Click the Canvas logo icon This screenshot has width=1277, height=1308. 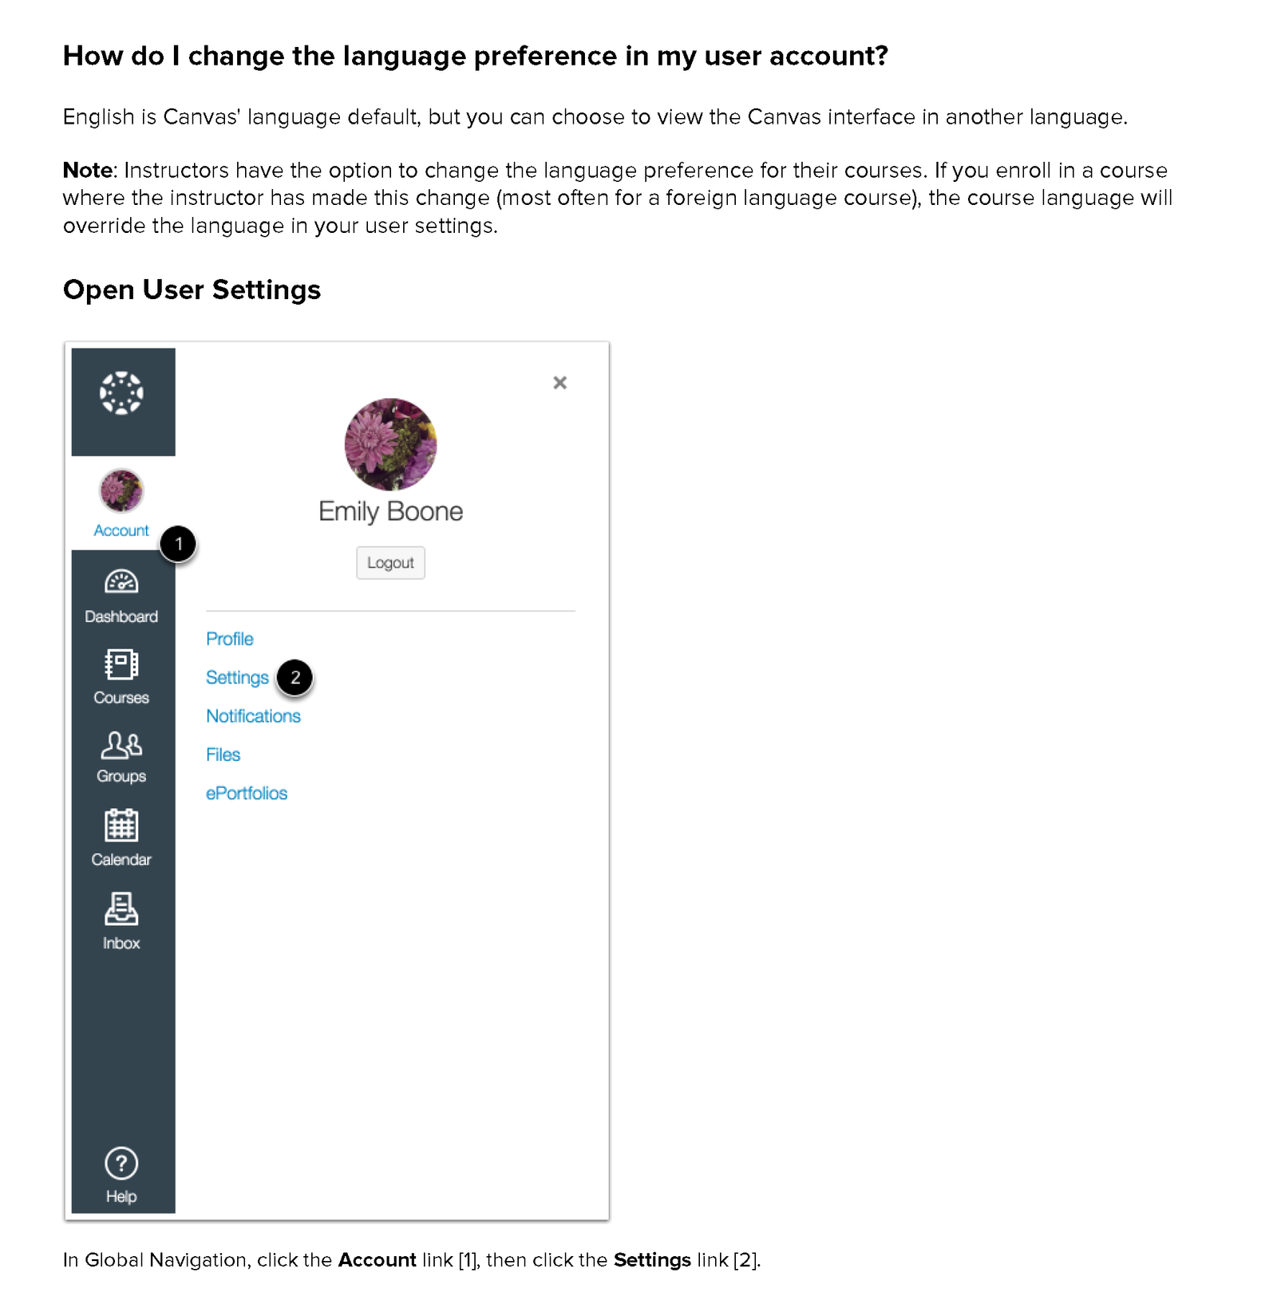(121, 393)
